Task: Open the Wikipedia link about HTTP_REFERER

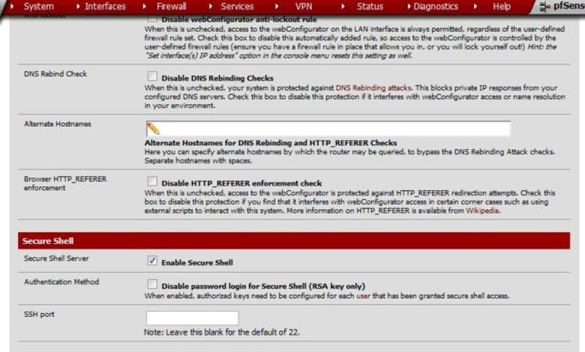Action: (482, 211)
